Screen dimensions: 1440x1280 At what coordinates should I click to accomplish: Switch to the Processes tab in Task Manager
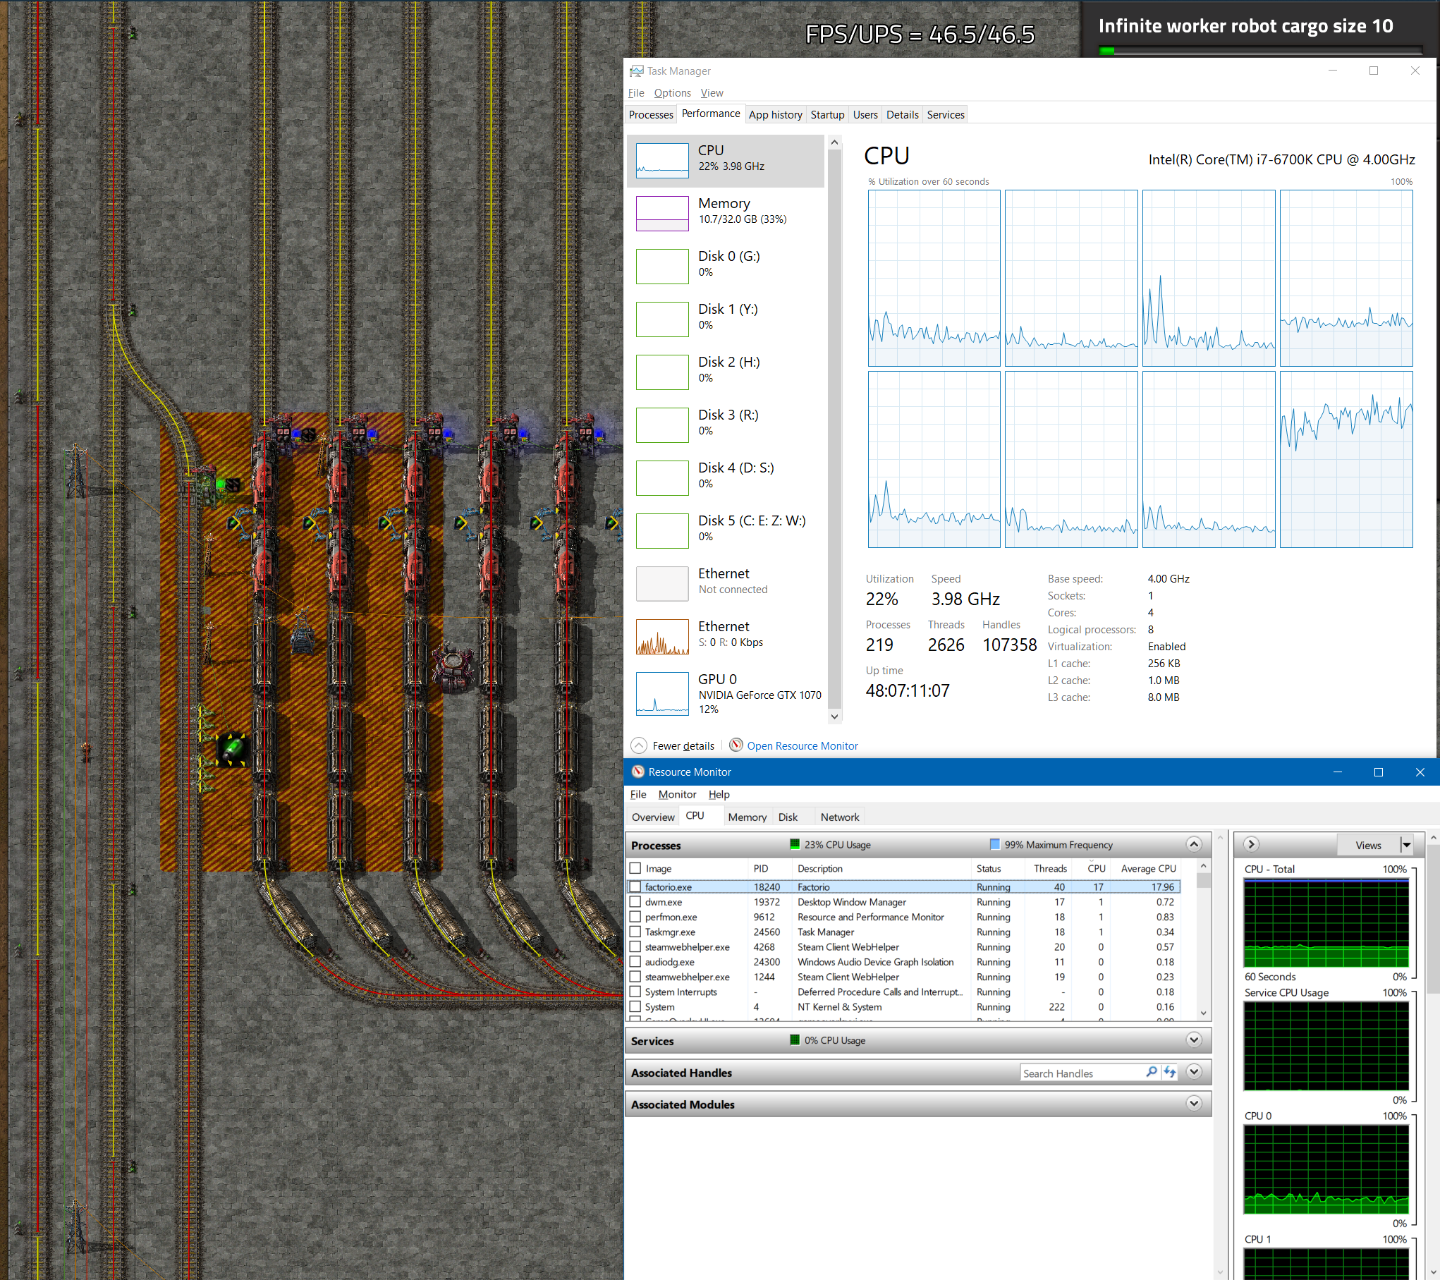(651, 114)
